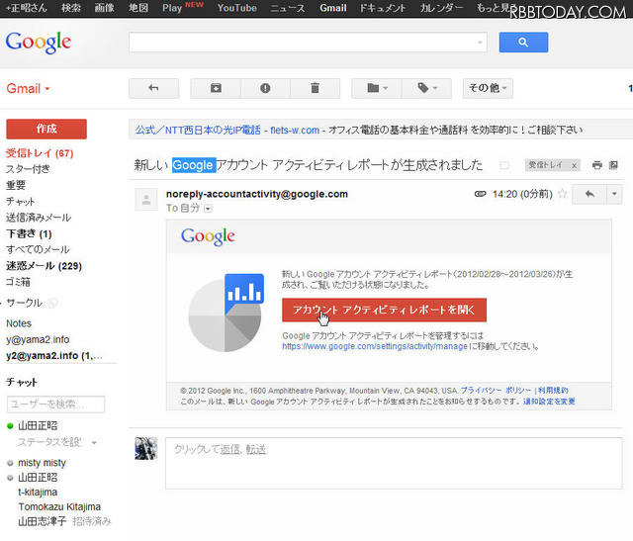Open カレンダー calendar in top bar

click(x=441, y=8)
